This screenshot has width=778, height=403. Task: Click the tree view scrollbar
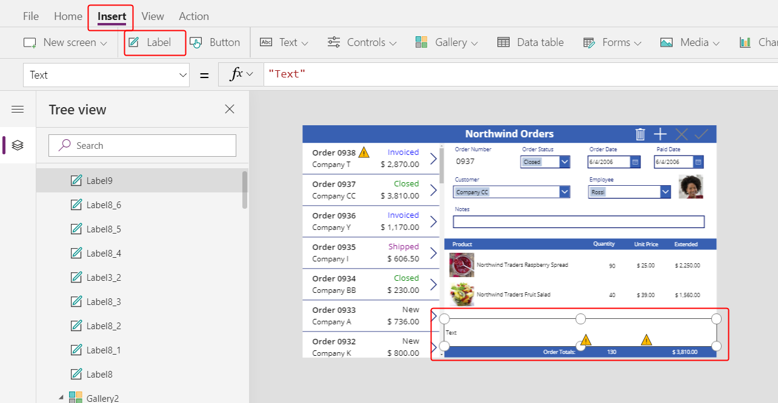pos(245,189)
